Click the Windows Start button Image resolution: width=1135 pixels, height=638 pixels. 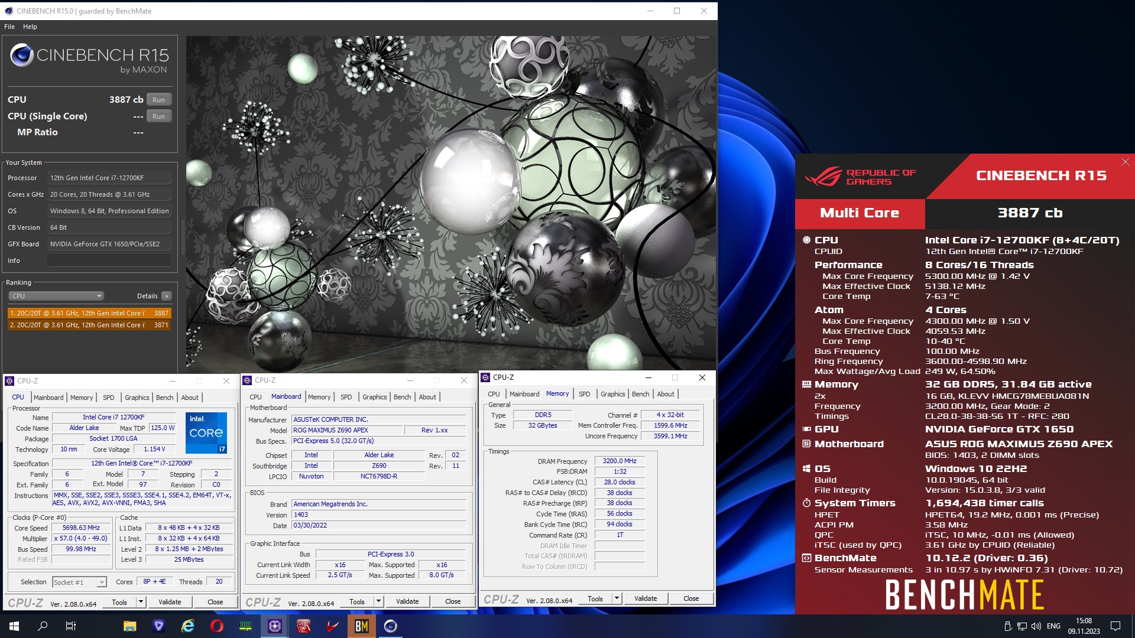pyautogui.click(x=14, y=626)
